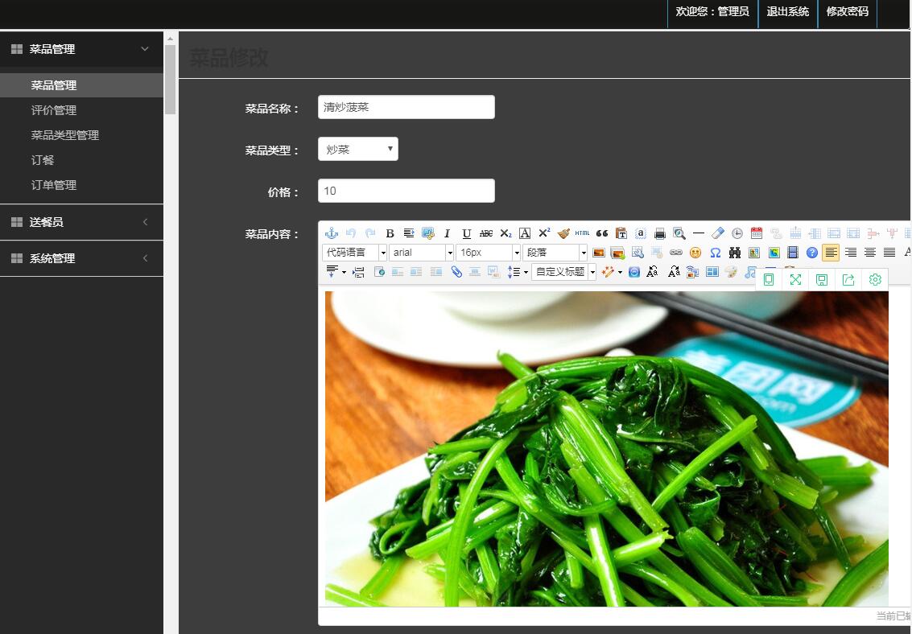Click the attachment paperclip icon
The width and height of the screenshot is (912, 634).
tap(456, 272)
